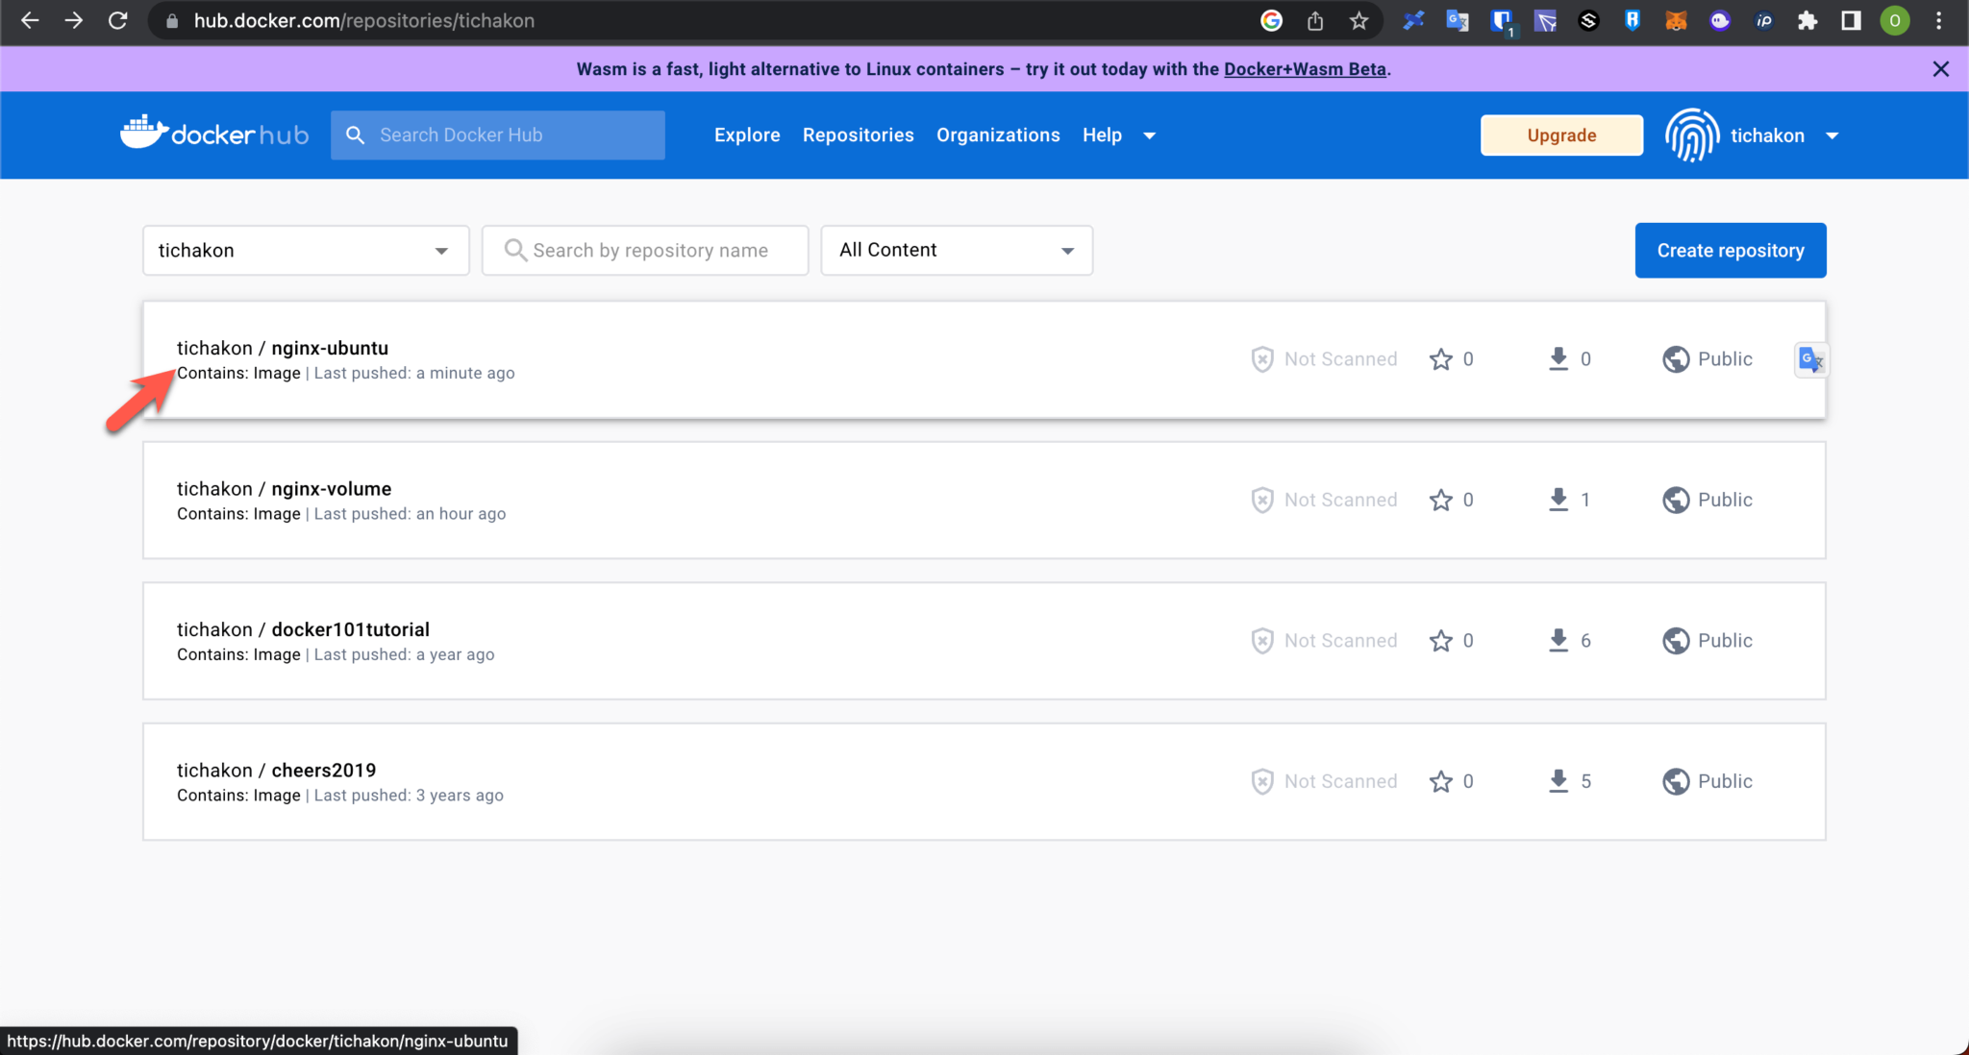Click the Not Scanned shield icon for cheers2019
Screen dimensions: 1969x1055
coord(1261,781)
